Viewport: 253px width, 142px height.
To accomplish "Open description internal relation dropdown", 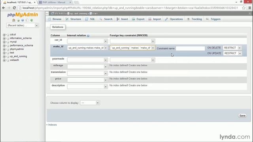I will [x=87, y=87].
